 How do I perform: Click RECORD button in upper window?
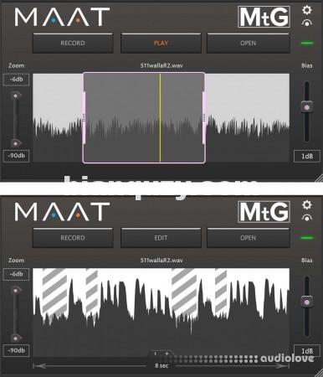pos(73,44)
